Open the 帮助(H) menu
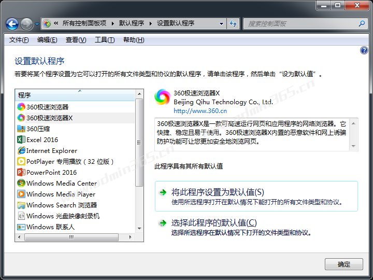Screen dimensions: 373x280 point(134,40)
